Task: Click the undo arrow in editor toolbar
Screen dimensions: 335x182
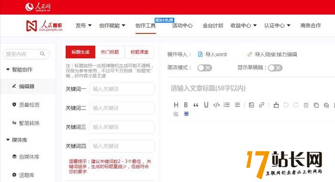Action: pyautogui.click(x=286, y=105)
